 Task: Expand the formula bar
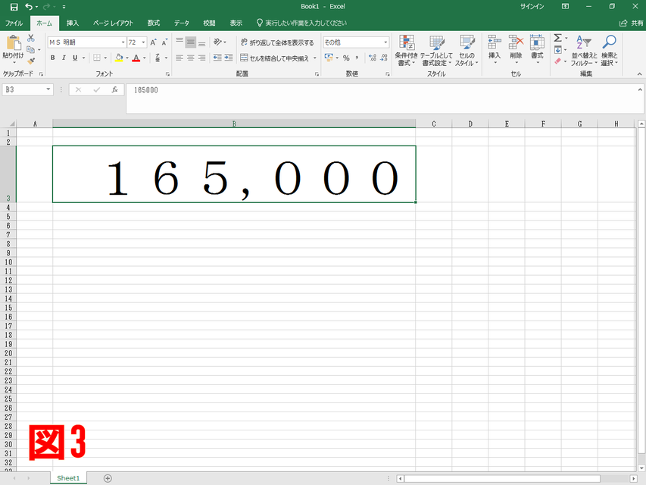[640, 89]
